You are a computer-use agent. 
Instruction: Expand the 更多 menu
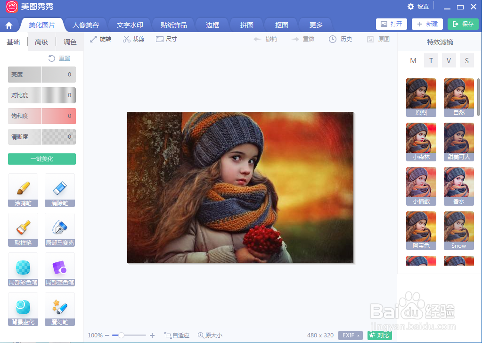[x=315, y=25]
